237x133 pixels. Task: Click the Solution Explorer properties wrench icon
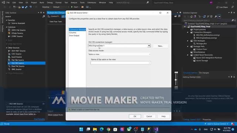click(216, 17)
